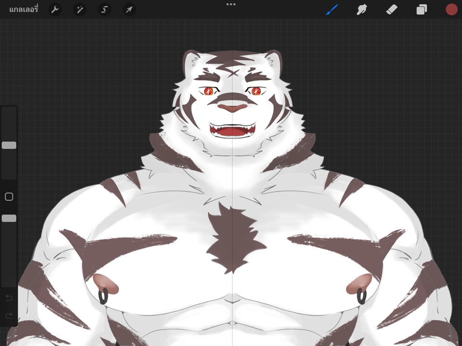Open the Layers panel
Image resolution: width=462 pixels, height=346 pixels.
click(x=422, y=10)
